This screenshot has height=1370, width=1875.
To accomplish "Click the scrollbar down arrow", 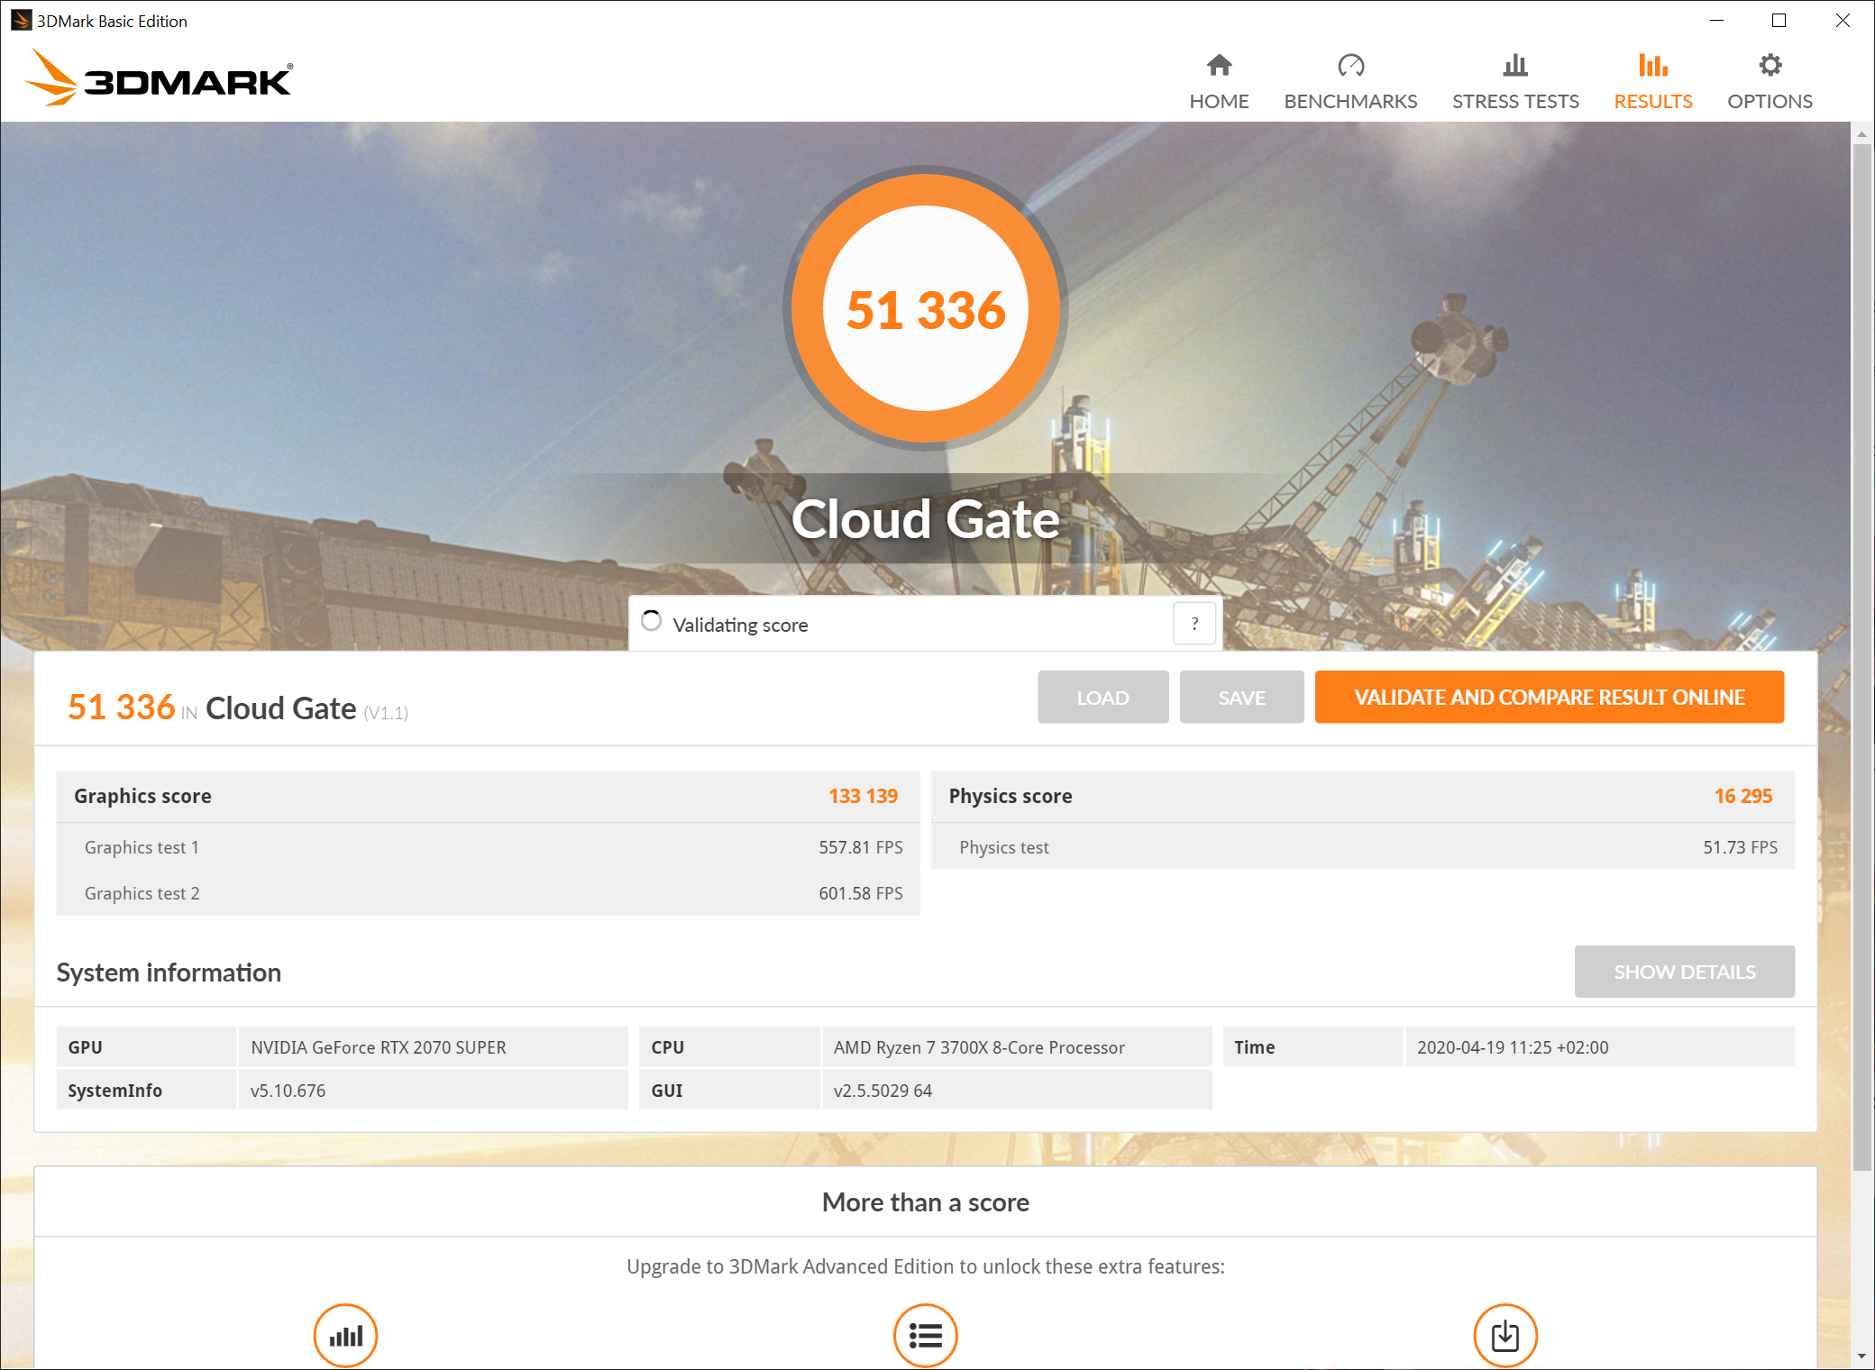I will (1861, 1356).
